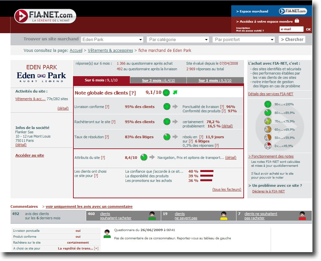This screenshot has width=321, height=261.
Task: Click the Accéder au site link
Action: [30, 155]
